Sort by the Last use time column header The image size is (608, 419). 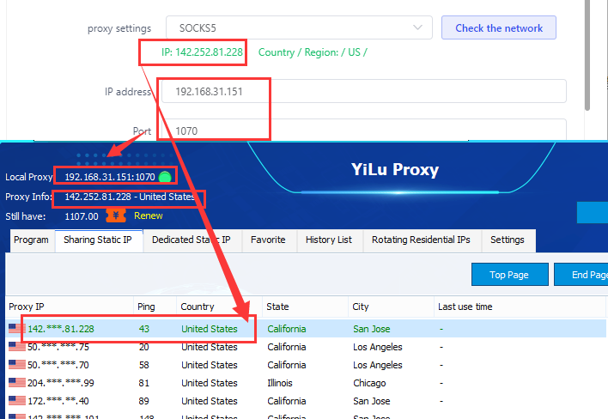click(520, 307)
